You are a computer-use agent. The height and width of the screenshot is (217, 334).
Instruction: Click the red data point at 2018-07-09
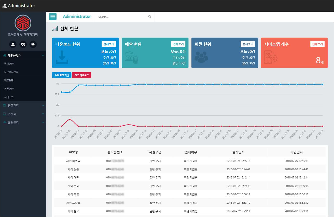coord(129,125)
